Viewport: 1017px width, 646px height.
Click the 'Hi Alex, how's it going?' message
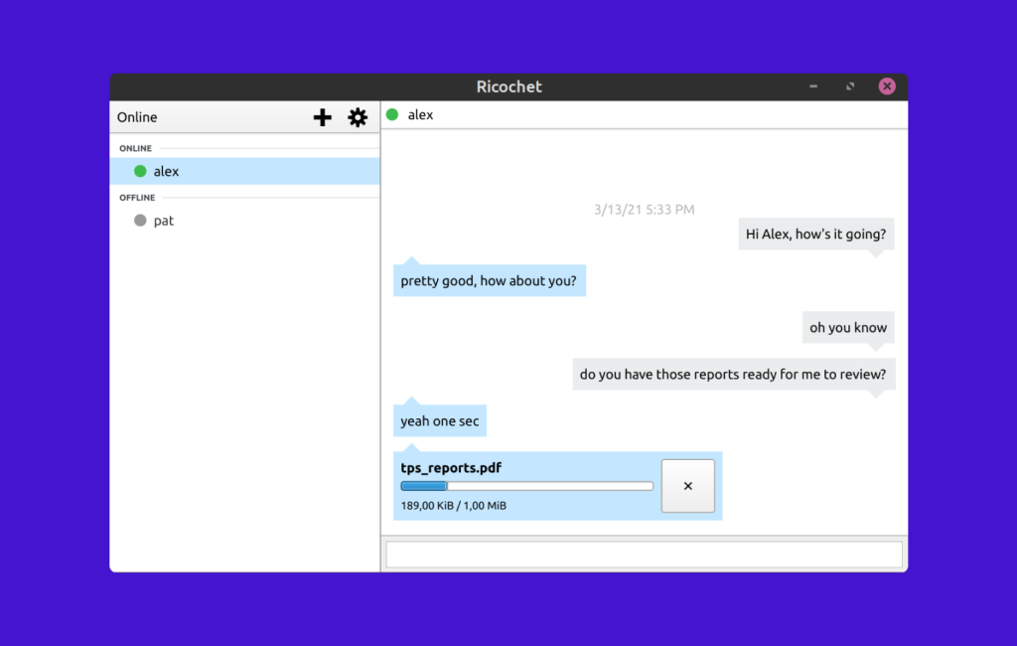click(x=816, y=234)
